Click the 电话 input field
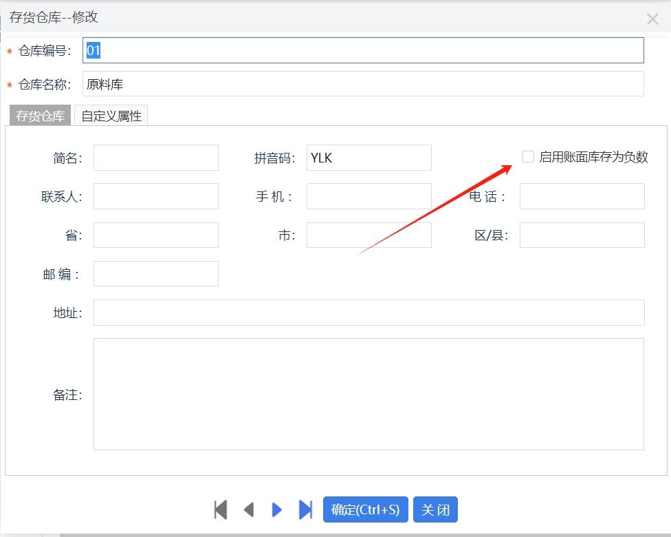This screenshot has width=671, height=537. [x=582, y=196]
